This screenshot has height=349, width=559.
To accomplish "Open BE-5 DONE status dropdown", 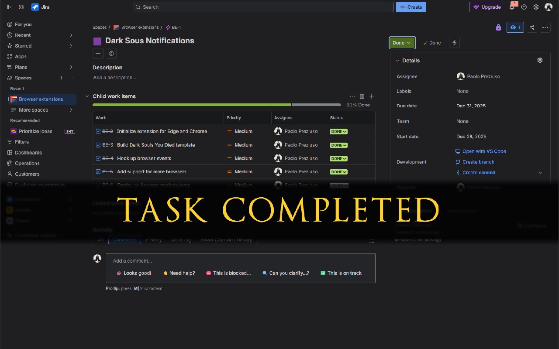I will [338, 172].
